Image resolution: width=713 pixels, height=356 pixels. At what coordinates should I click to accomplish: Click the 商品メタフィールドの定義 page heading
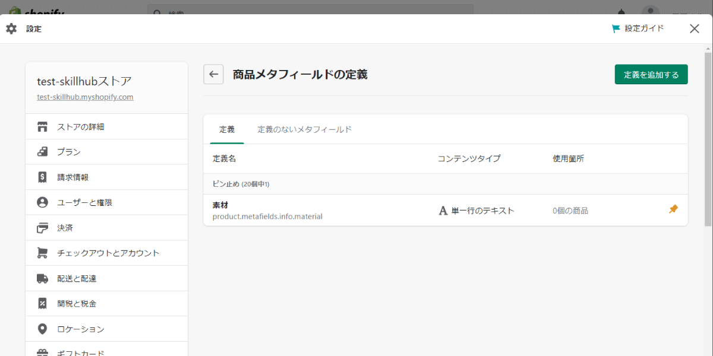(300, 75)
